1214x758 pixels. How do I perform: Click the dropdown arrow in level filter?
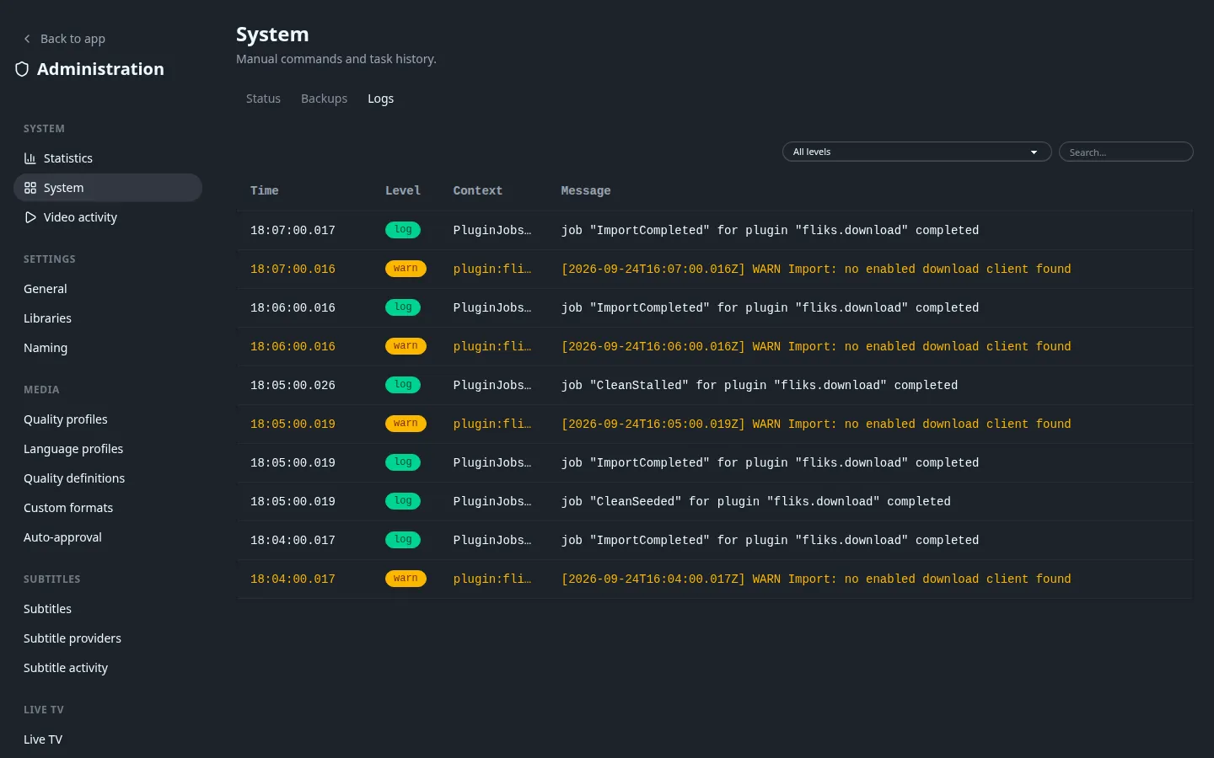point(1034,152)
